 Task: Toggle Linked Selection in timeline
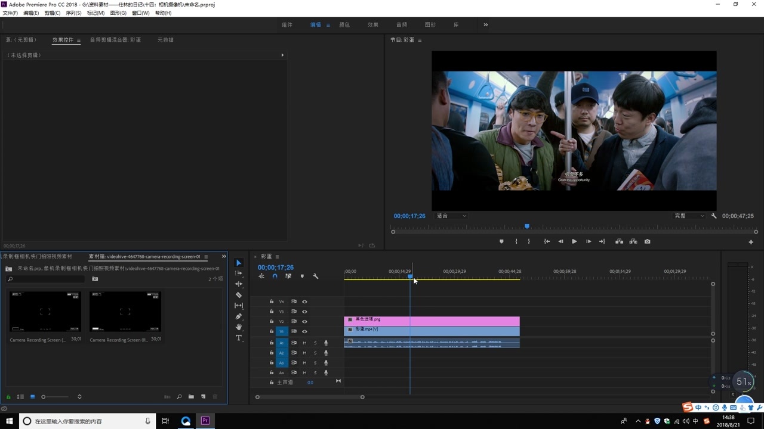[288, 276]
